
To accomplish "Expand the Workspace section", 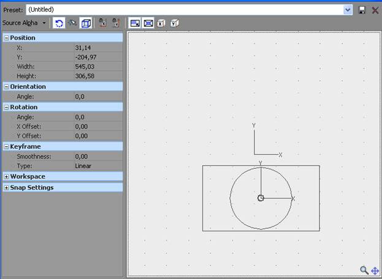I will (x=7, y=177).
